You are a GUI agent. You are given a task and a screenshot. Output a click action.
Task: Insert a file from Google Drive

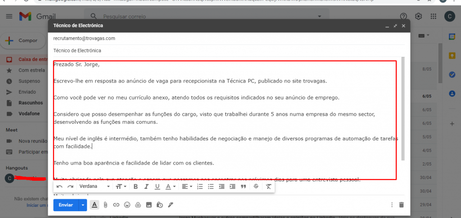(138, 205)
